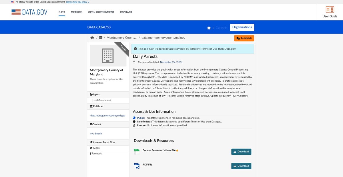Click the Publisher institution icon
The height and width of the screenshot is (177, 343).
(91, 106)
